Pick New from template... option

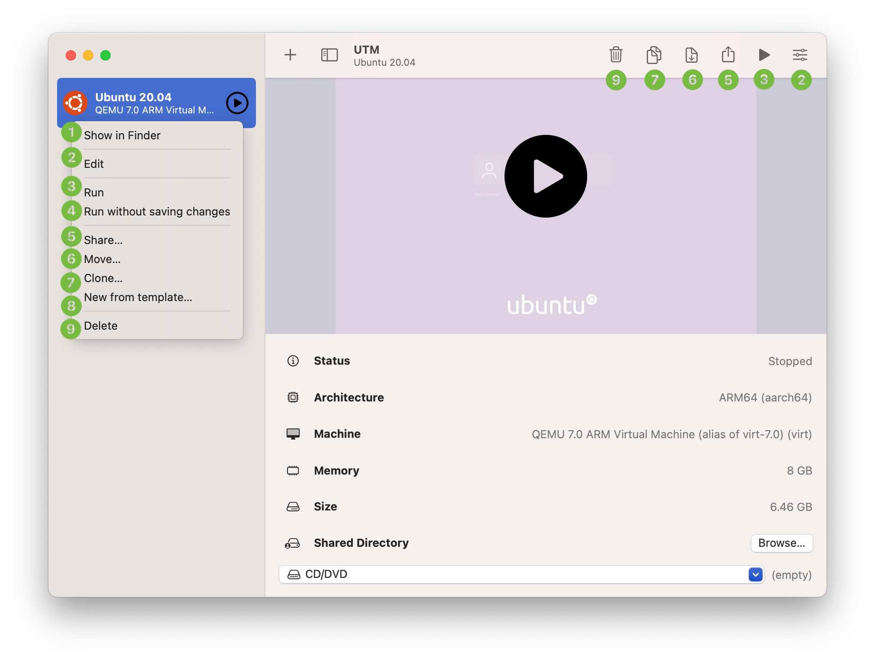tap(138, 297)
